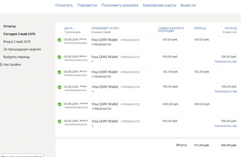The height and width of the screenshot is (157, 241).
Task: Print receipt for 08:41:02 transaction
Action: (226, 62)
